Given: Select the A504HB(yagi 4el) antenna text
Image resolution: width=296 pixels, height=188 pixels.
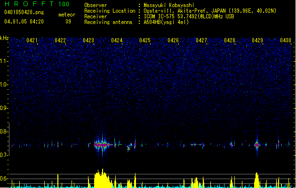Looking at the screenshot, I should tap(166, 22).
